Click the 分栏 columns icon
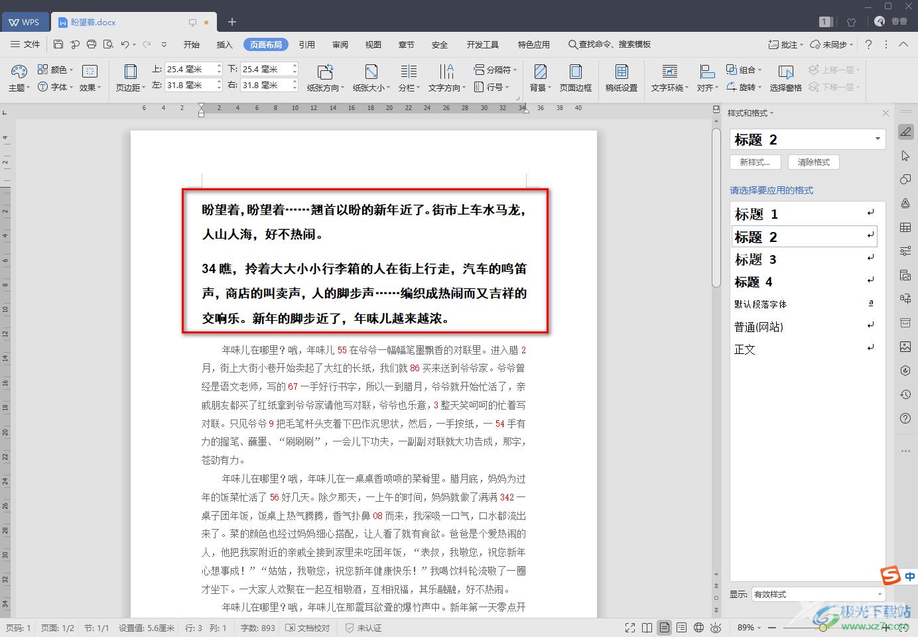 [x=409, y=71]
